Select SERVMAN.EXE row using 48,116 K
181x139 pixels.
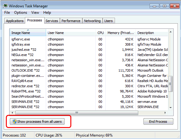89,102
